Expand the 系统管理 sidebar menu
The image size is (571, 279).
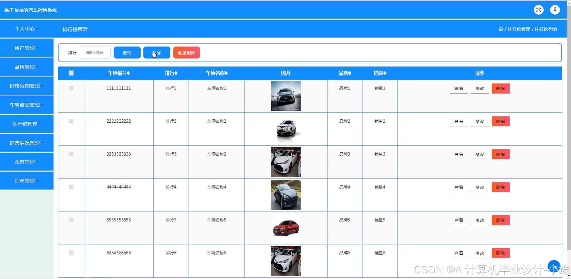pyautogui.click(x=27, y=162)
